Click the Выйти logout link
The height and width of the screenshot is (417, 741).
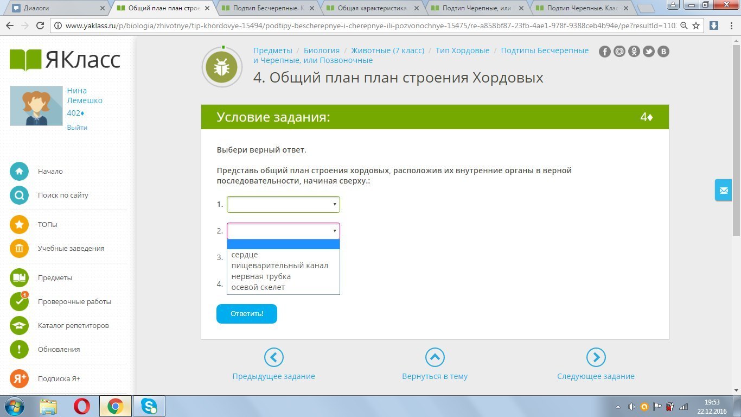(x=77, y=128)
